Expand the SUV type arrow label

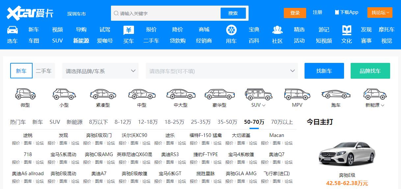click(258, 105)
